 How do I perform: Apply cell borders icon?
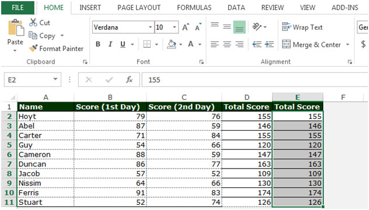tap(147, 44)
